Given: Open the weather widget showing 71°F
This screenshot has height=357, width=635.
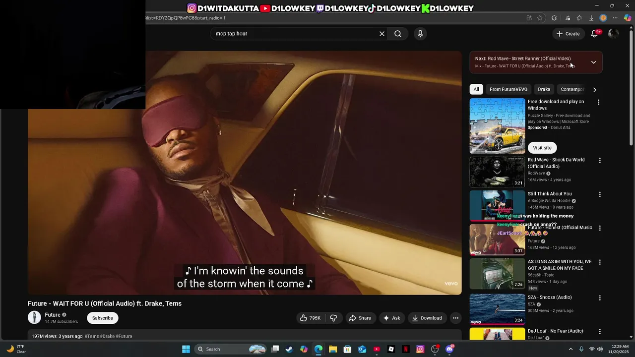Looking at the screenshot, I should (x=16, y=349).
